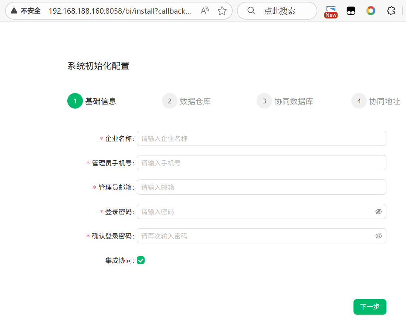
Task: Click the read aloud icon in address bar
Action: 204,11
